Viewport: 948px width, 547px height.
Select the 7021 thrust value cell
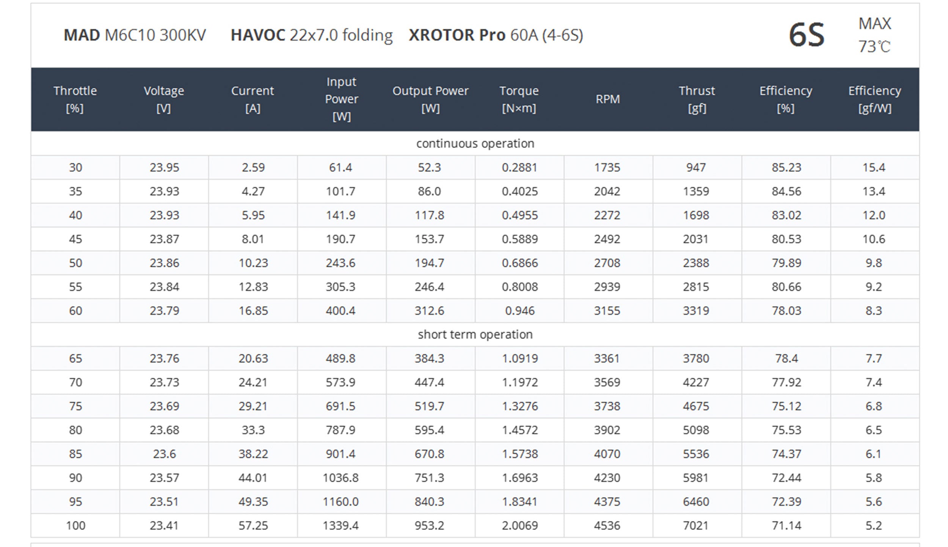click(x=696, y=525)
